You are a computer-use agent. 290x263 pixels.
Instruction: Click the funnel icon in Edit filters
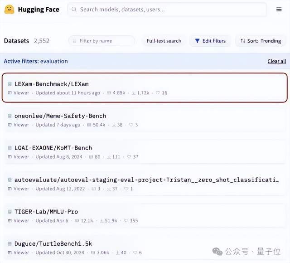[197, 41]
